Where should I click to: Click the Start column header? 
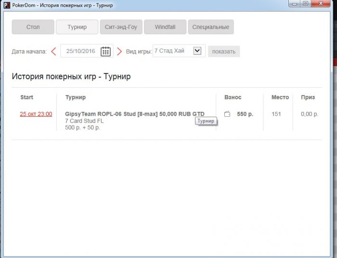[x=26, y=97]
